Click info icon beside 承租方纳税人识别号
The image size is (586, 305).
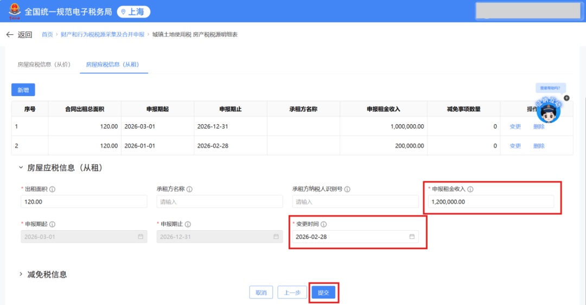(347, 189)
